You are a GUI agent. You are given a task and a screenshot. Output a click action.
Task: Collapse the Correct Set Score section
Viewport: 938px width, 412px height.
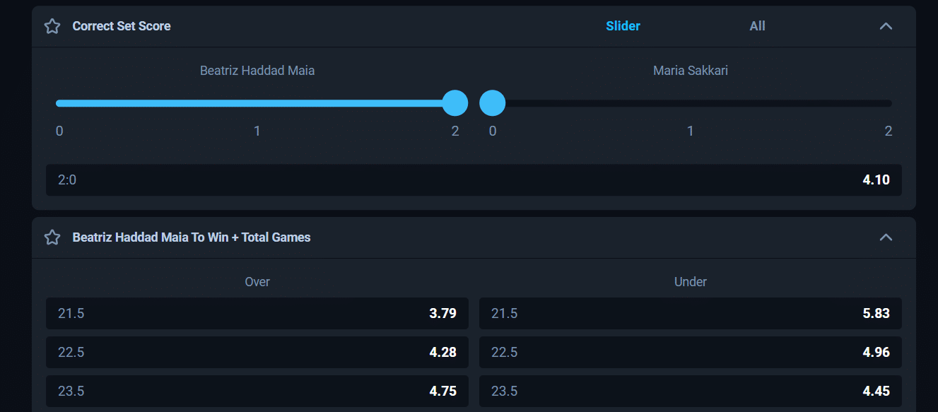click(x=886, y=25)
